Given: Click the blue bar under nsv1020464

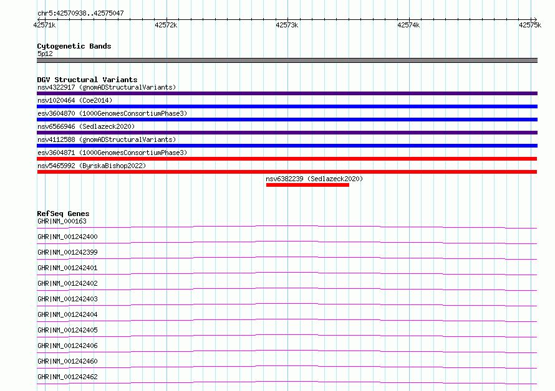Looking at the screenshot, I should (287, 106).
